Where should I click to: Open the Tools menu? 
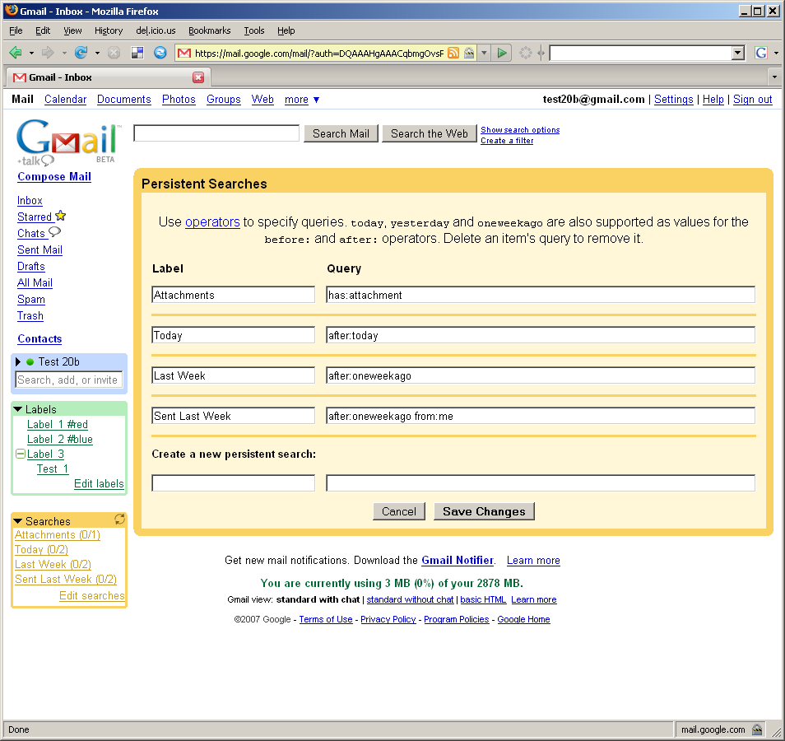tap(254, 30)
